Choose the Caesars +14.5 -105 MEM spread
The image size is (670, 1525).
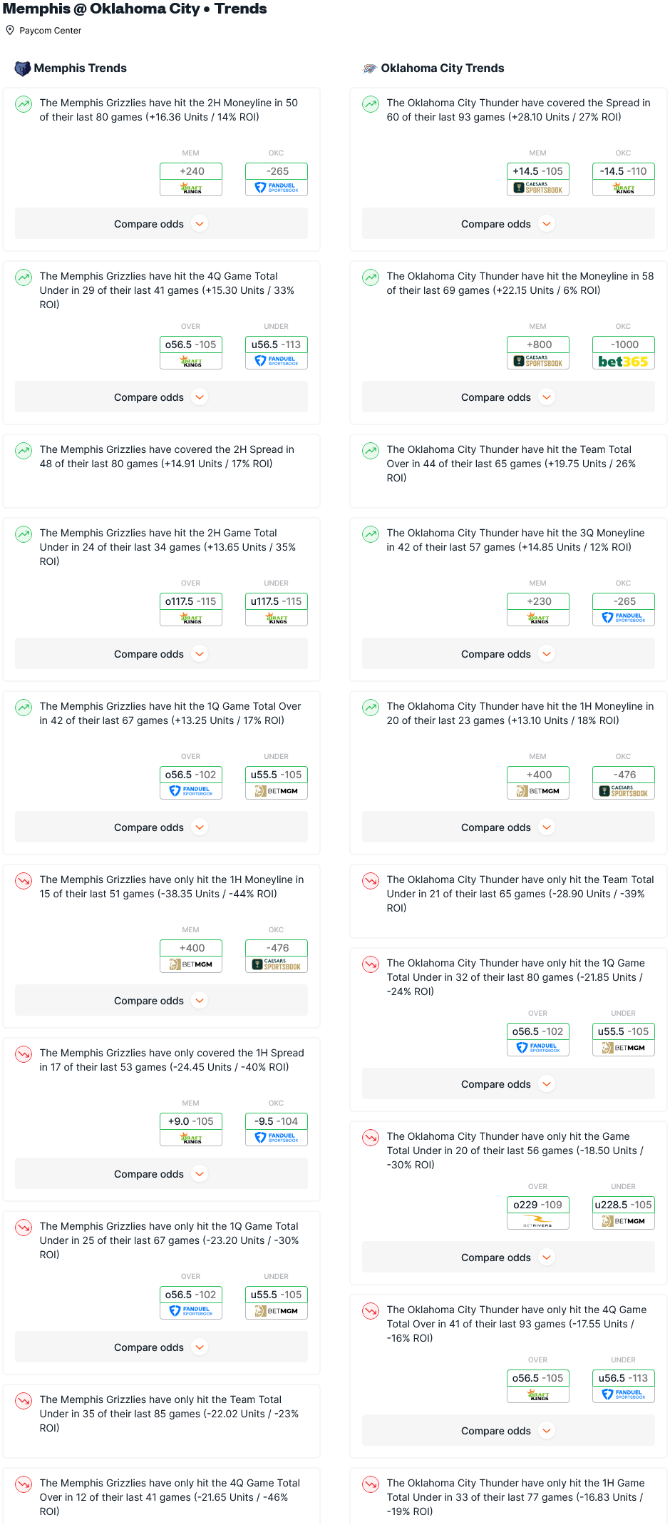click(x=538, y=180)
